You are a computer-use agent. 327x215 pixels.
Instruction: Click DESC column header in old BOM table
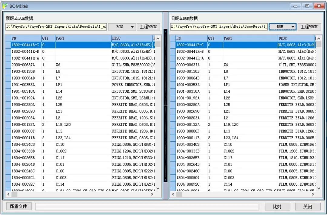click(x=295, y=39)
